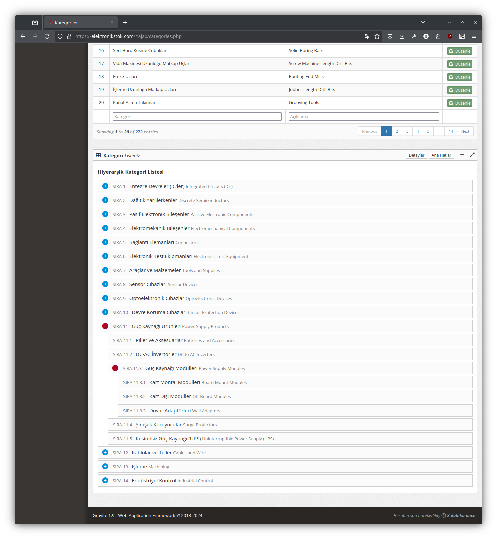Expand SIRA 9 Optoelektronik Cihazlar
This screenshot has height=539, width=497.
(x=105, y=298)
